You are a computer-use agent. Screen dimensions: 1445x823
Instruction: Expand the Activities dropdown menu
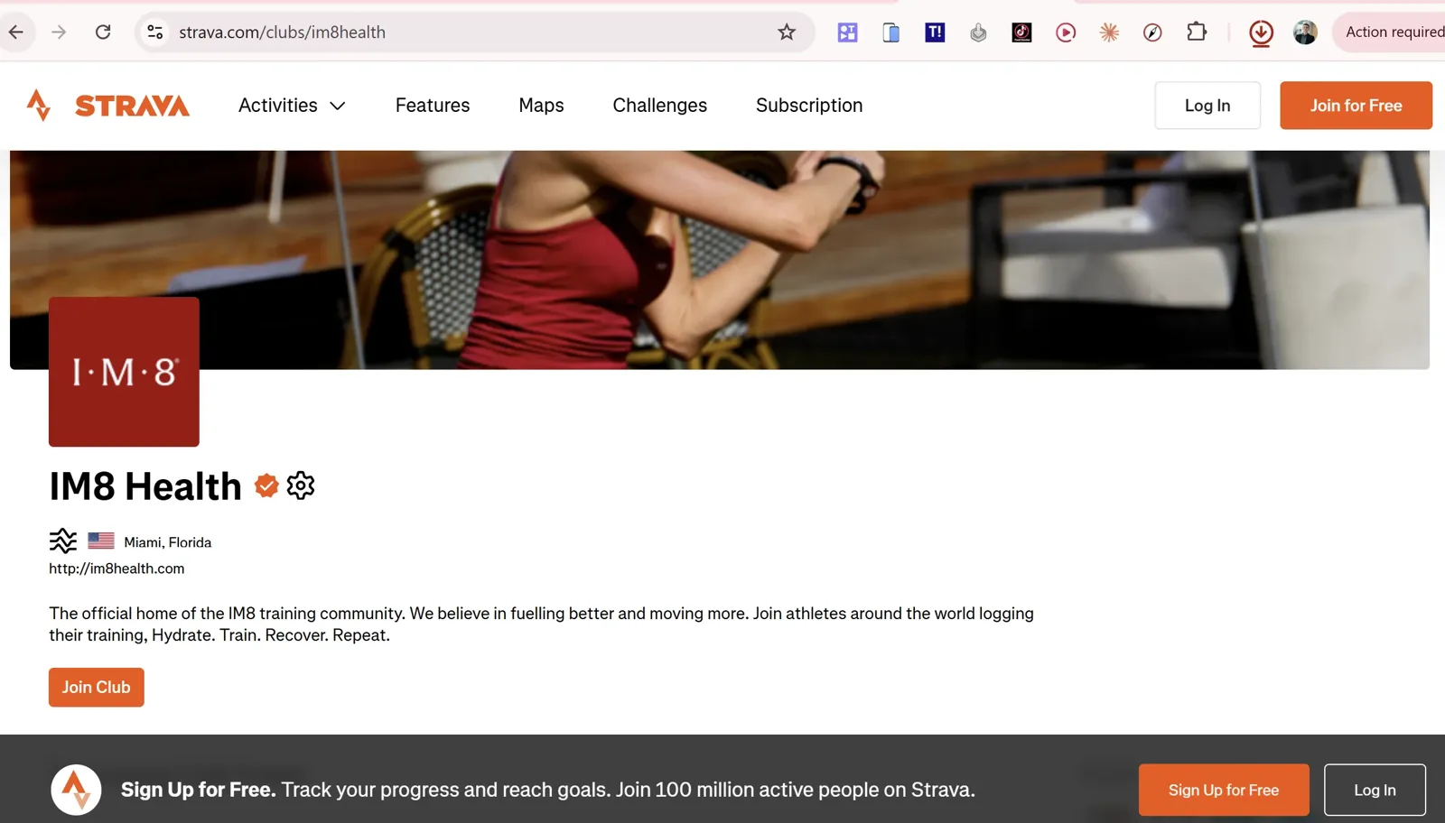(x=292, y=106)
